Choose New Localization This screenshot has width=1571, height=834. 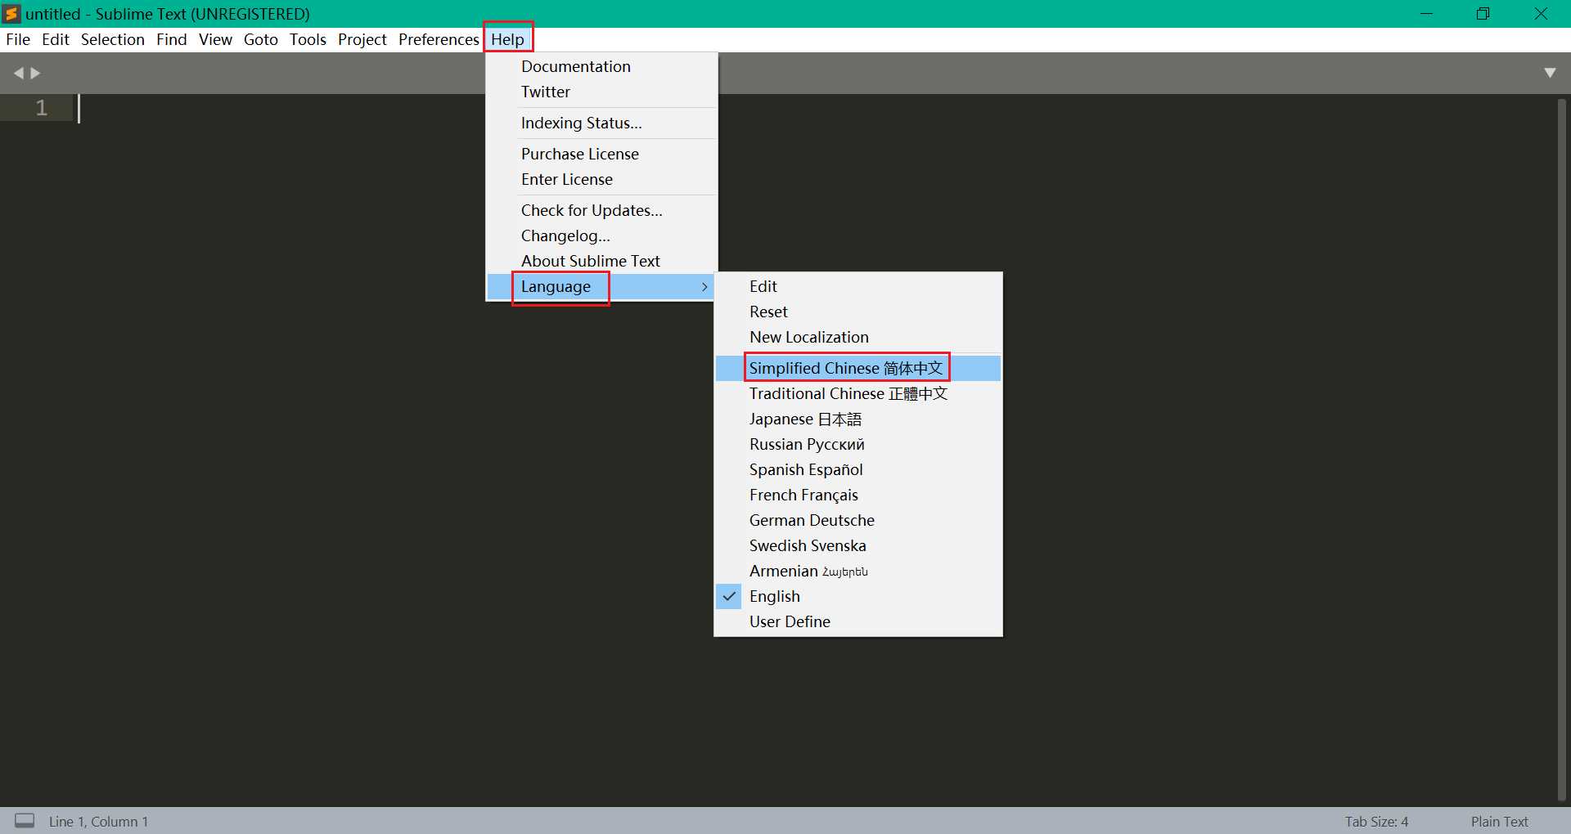(858, 337)
